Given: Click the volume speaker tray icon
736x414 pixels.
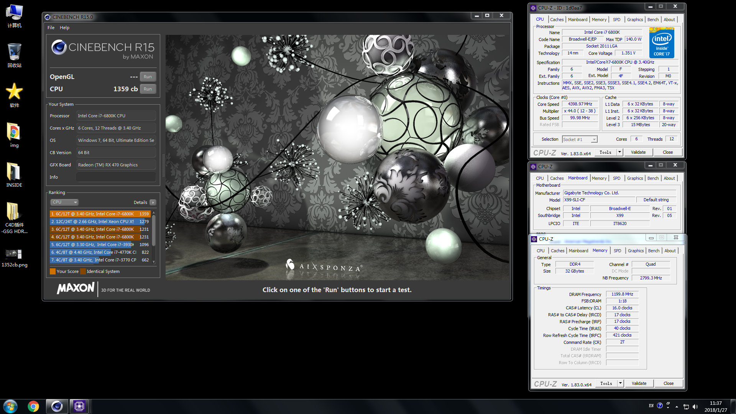Looking at the screenshot, I should (695, 406).
